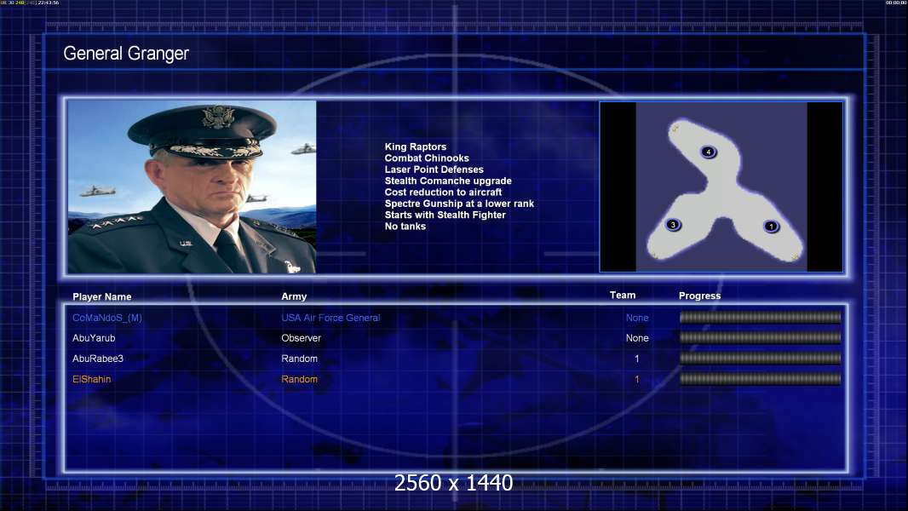The height and width of the screenshot is (511, 908).
Task: Select the Laser Point Defenses line
Action: click(x=434, y=169)
